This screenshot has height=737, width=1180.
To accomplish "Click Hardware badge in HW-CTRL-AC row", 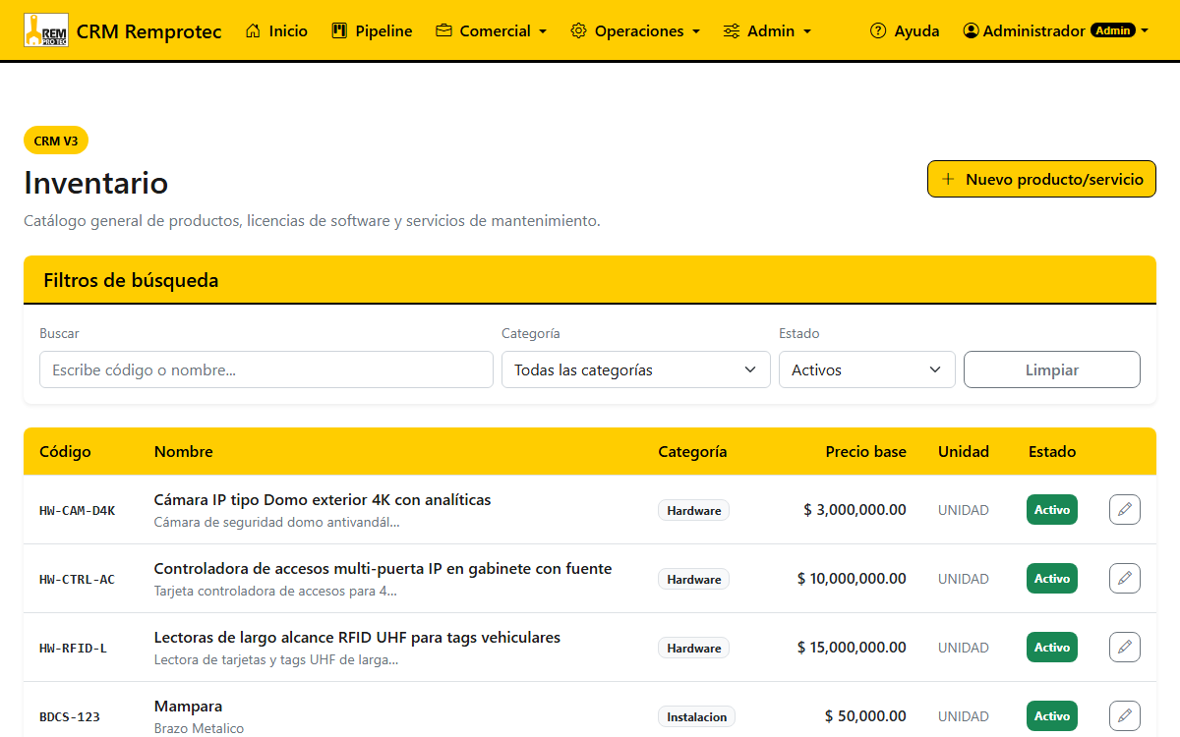I will click(693, 579).
